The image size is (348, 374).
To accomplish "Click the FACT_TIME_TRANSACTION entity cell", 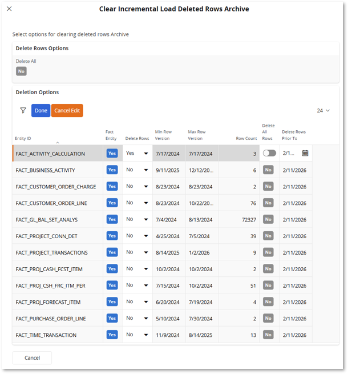I will click(58, 335).
